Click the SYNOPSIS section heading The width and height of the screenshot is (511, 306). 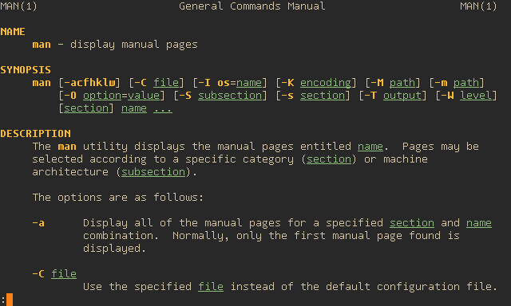[26, 70]
